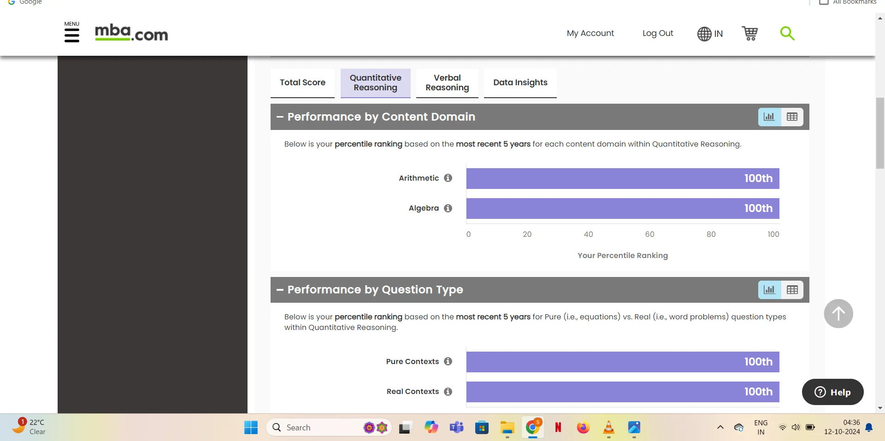Click the Arithmetic info icon

(x=448, y=178)
